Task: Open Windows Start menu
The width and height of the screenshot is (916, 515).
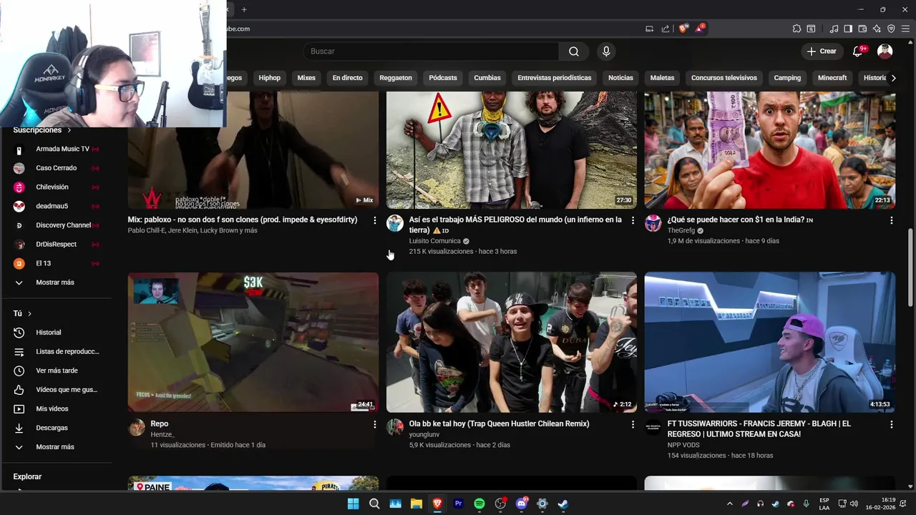Action: click(x=353, y=504)
